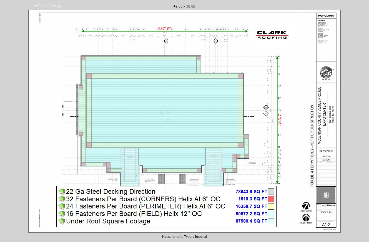
Task: Click grid bubble E on right side
Action: (x=279, y=74)
